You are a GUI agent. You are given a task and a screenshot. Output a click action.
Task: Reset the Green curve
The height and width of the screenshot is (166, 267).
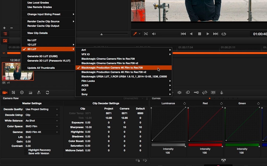coord(258,103)
